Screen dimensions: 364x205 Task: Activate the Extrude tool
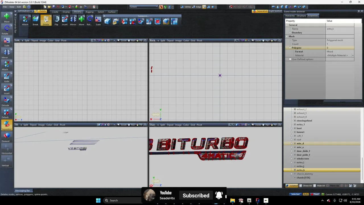pyautogui.click(x=7, y=101)
